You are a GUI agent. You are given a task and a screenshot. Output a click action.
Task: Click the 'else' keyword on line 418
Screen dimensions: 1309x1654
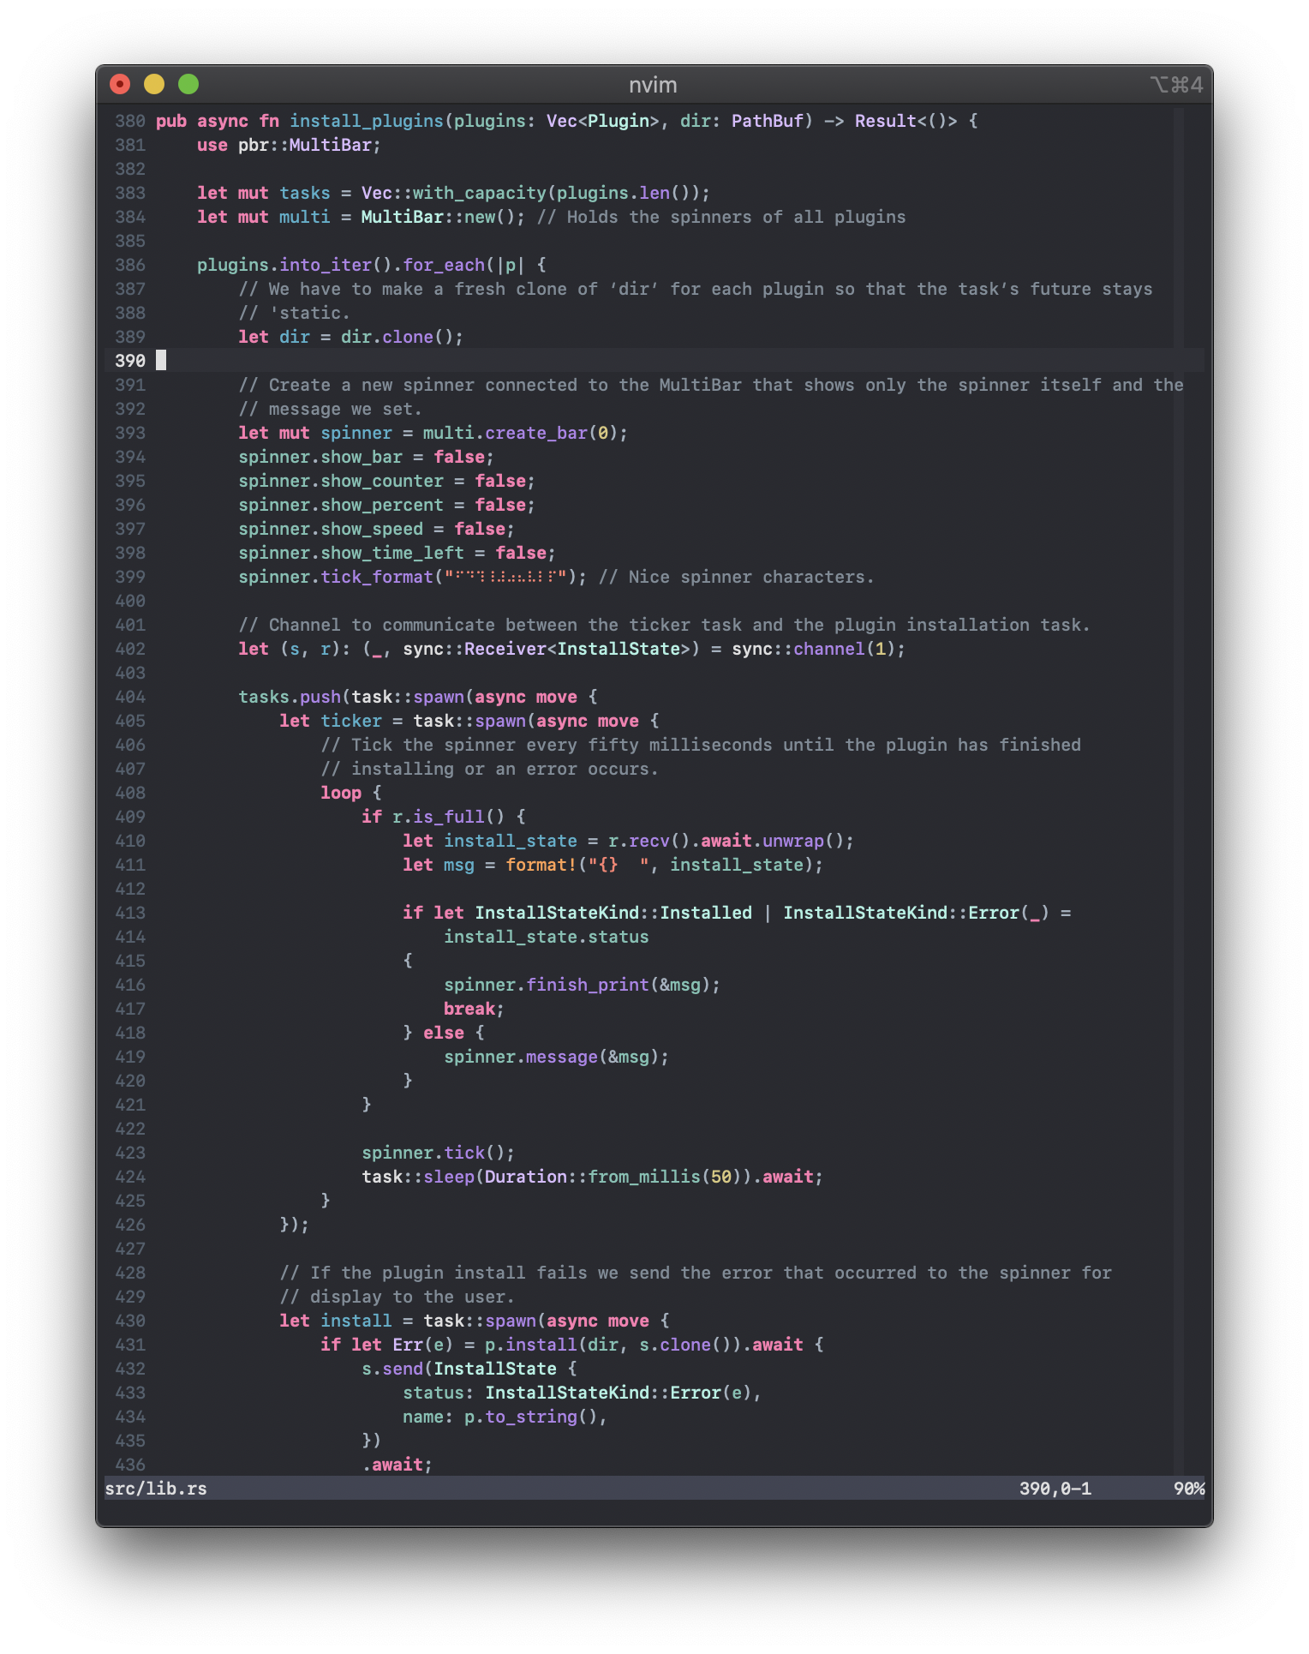coord(444,1033)
